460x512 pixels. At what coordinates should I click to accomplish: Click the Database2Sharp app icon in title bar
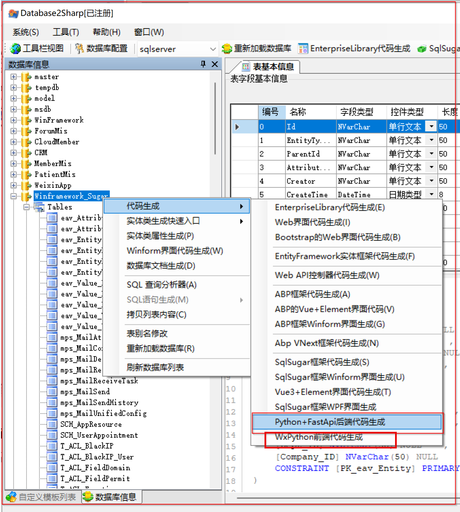(x=13, y=14)
